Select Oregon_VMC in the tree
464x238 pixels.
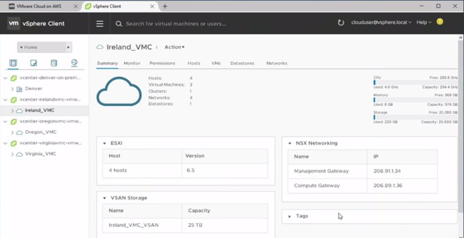(41, 132)
